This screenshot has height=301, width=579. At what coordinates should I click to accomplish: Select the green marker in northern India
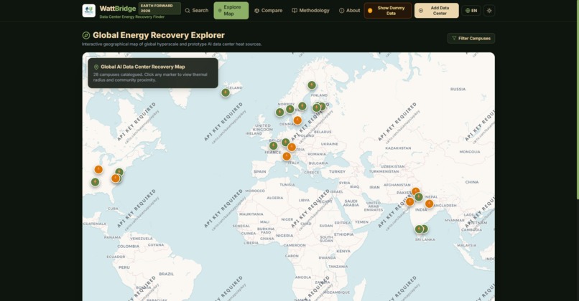pos(419,197)
